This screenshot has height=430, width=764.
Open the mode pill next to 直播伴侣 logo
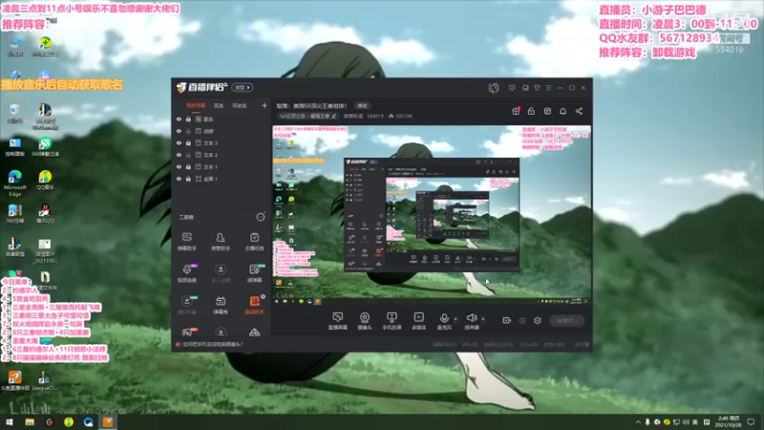[x=243, y=87]
